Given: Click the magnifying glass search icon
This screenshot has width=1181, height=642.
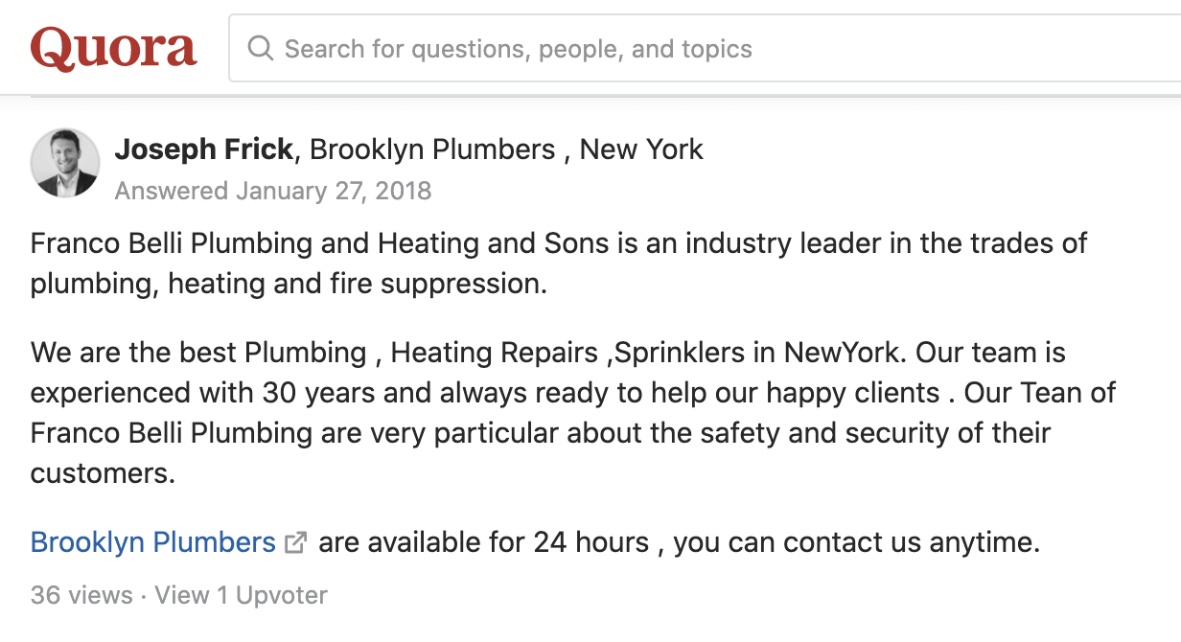Looking at the screenshot, I should tap(260, 47).
